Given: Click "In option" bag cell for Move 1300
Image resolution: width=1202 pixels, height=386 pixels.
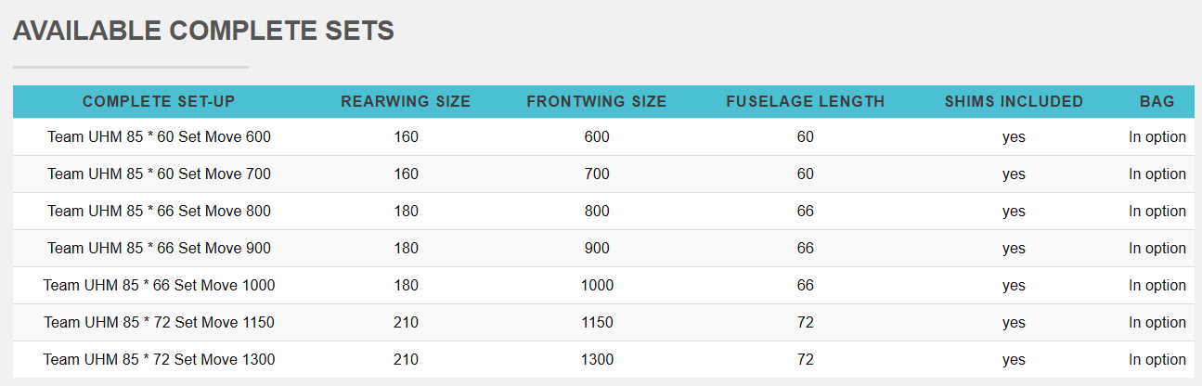Looking at the screenshot, I should pyautogui.click(x=1157, y=359).
